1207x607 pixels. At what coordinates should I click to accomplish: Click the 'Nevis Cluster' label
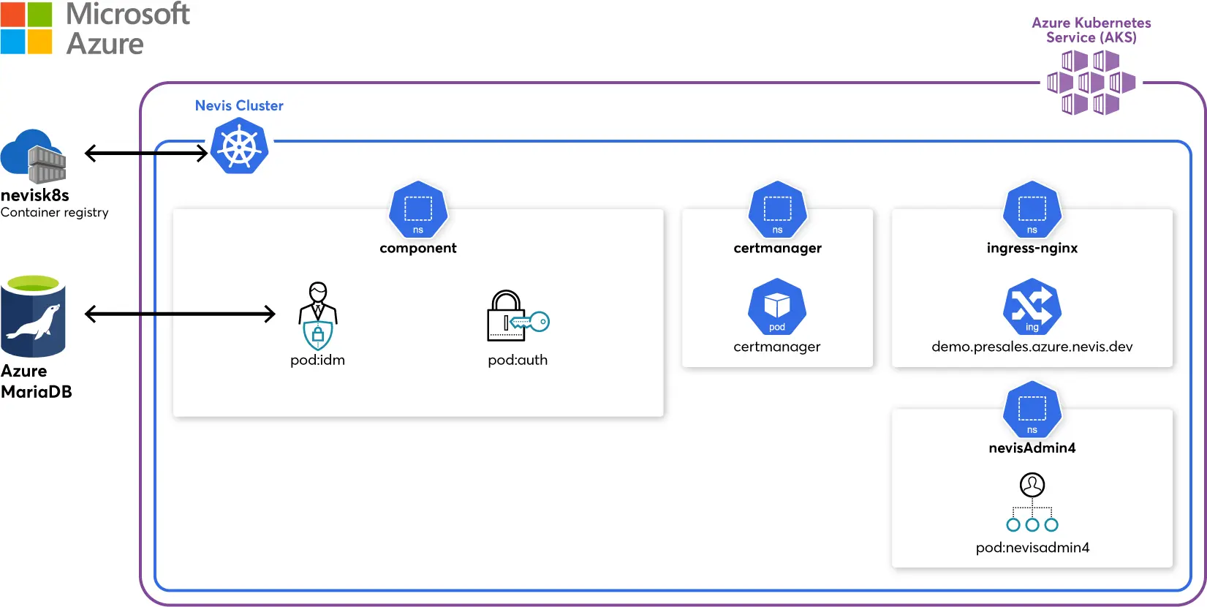[239, 105]
